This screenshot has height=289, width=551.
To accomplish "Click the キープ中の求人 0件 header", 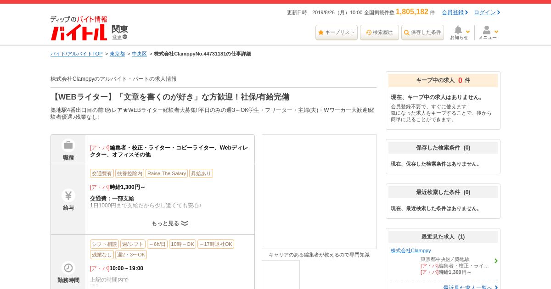I will coord(443,80).
